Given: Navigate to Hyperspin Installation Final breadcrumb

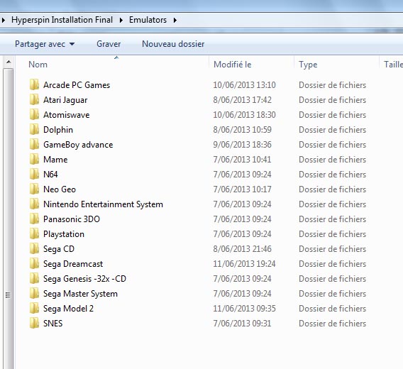Looking at the screenshot, I should tap(62, 20).
